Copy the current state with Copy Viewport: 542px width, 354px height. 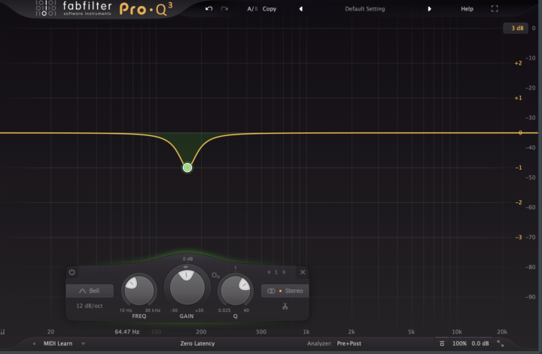(x=269, y=9)
